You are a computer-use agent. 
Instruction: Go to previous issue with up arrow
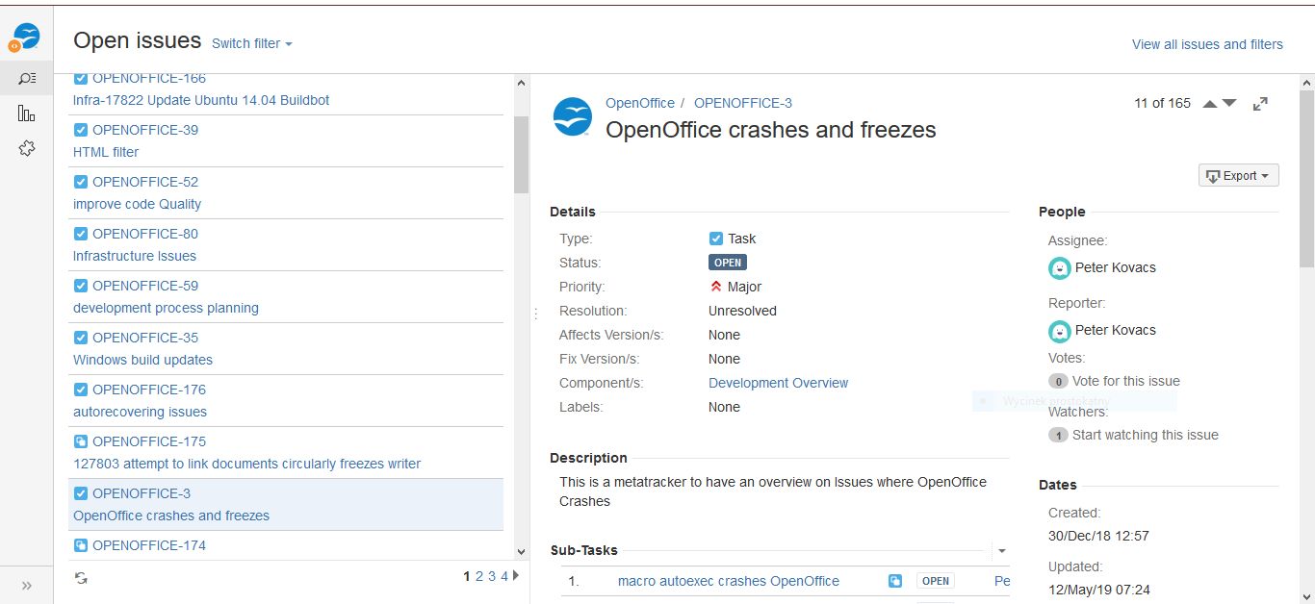pos(1210,104)
